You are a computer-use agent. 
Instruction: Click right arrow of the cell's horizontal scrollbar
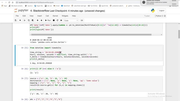pos(161,35)
